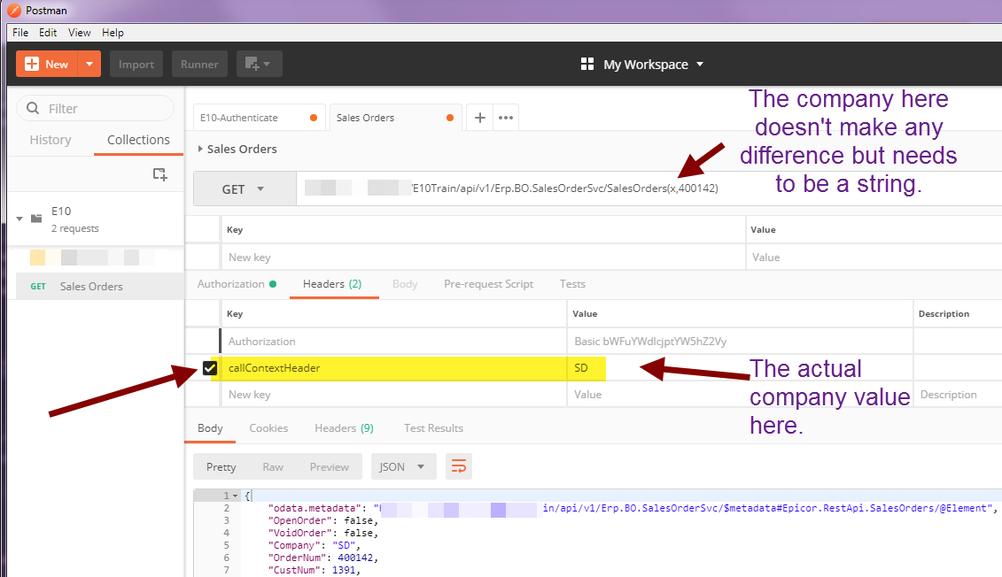The image size is (1002, 577).
Task: Add a new request tab with plus
Action: 480,118
